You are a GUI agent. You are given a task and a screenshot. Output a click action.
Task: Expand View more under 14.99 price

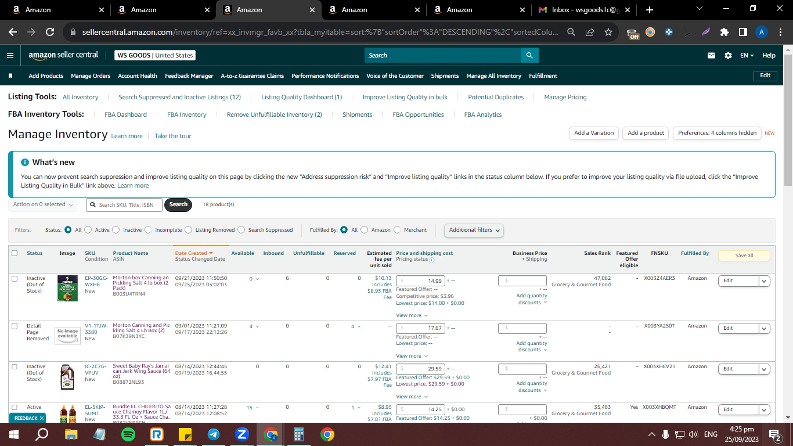point(412,315)
